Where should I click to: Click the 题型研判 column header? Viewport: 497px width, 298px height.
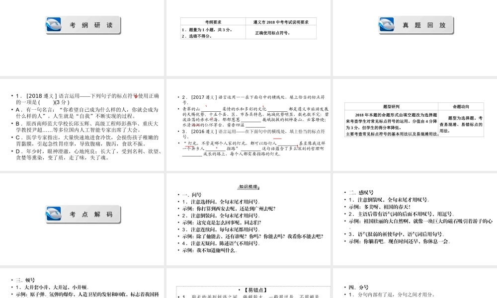pos(391,107)
